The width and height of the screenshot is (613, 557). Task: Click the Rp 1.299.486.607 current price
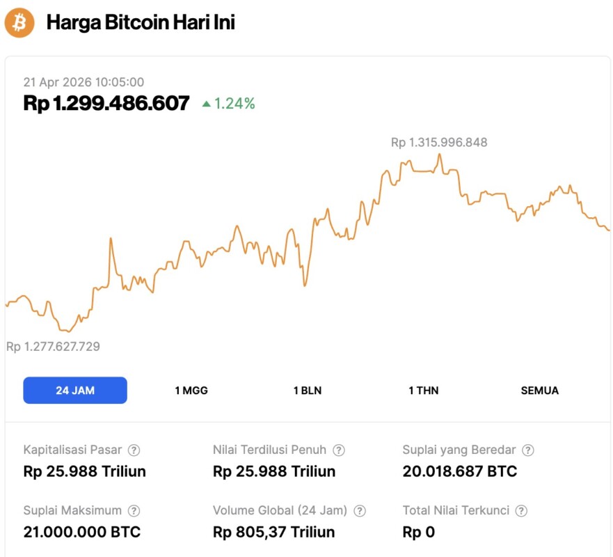click(x=106, y=104)
